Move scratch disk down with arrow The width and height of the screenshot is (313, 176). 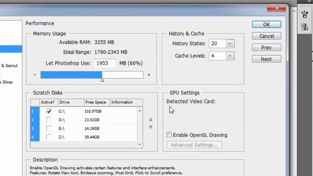pyautogui.click(x=151, y=127)
